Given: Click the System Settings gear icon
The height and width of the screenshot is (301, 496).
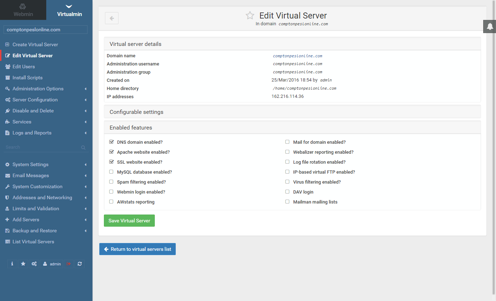Looking at the screenshot, I should coord(7,164).
